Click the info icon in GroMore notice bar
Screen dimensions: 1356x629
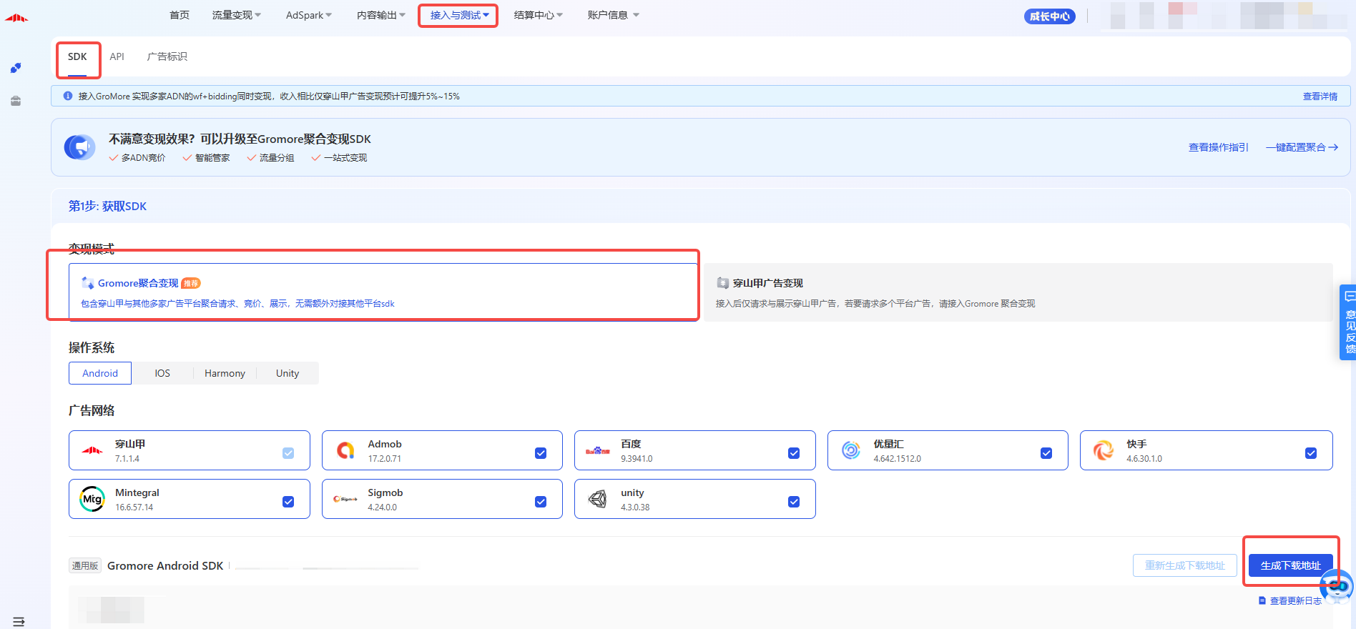68,96
